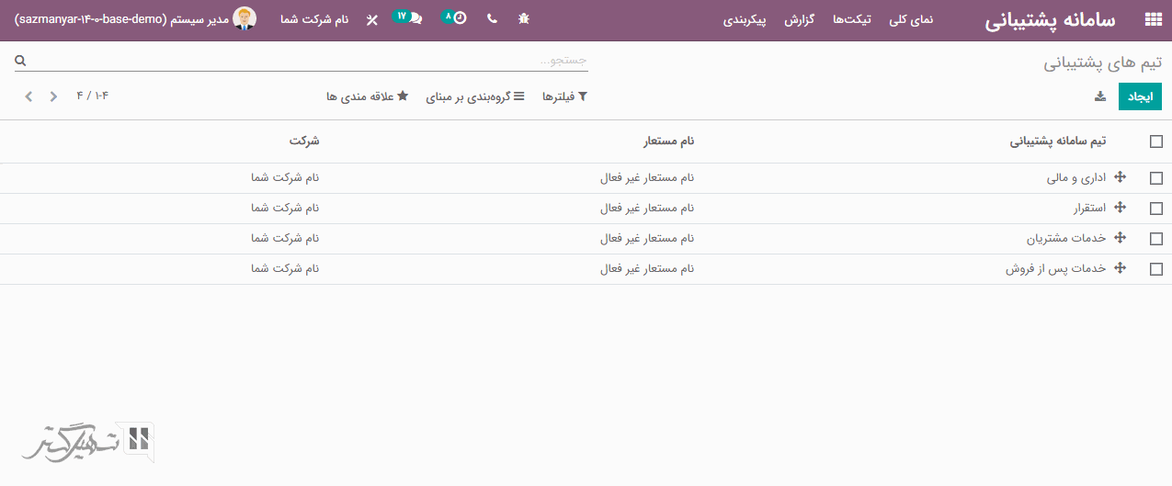The image size is (1172, 486).
Task: Expand the علاقه مندی ها favorites dropdown
Action: click(x=367, y=96)
